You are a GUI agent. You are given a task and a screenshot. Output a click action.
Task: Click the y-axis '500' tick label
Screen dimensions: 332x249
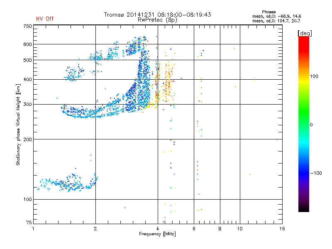point(27,60)
